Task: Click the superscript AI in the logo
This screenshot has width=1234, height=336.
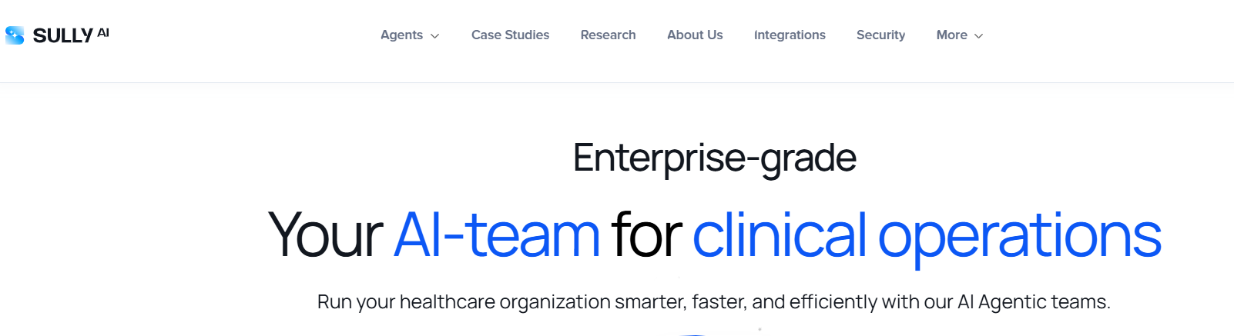Action: [x=103, y=32]
